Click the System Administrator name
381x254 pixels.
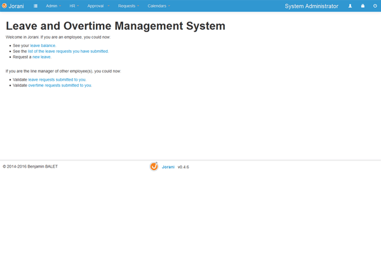pos(311,6)
